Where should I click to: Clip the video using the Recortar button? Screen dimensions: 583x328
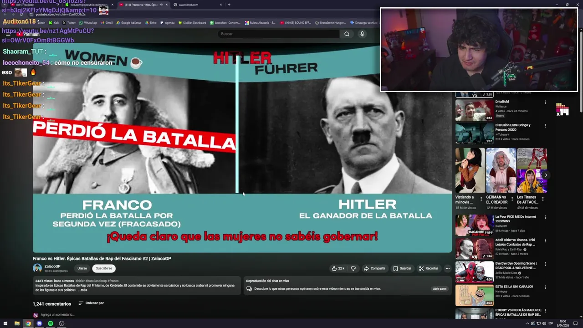(429, 268)
